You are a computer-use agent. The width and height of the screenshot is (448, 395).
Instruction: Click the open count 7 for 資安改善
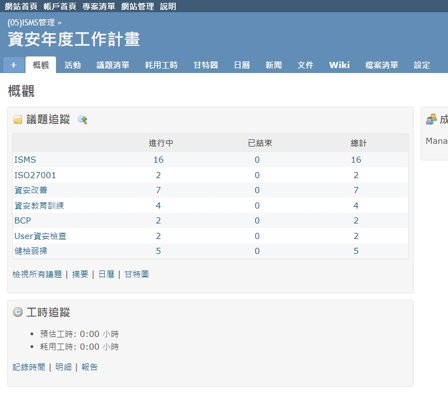tap(159, 190)
